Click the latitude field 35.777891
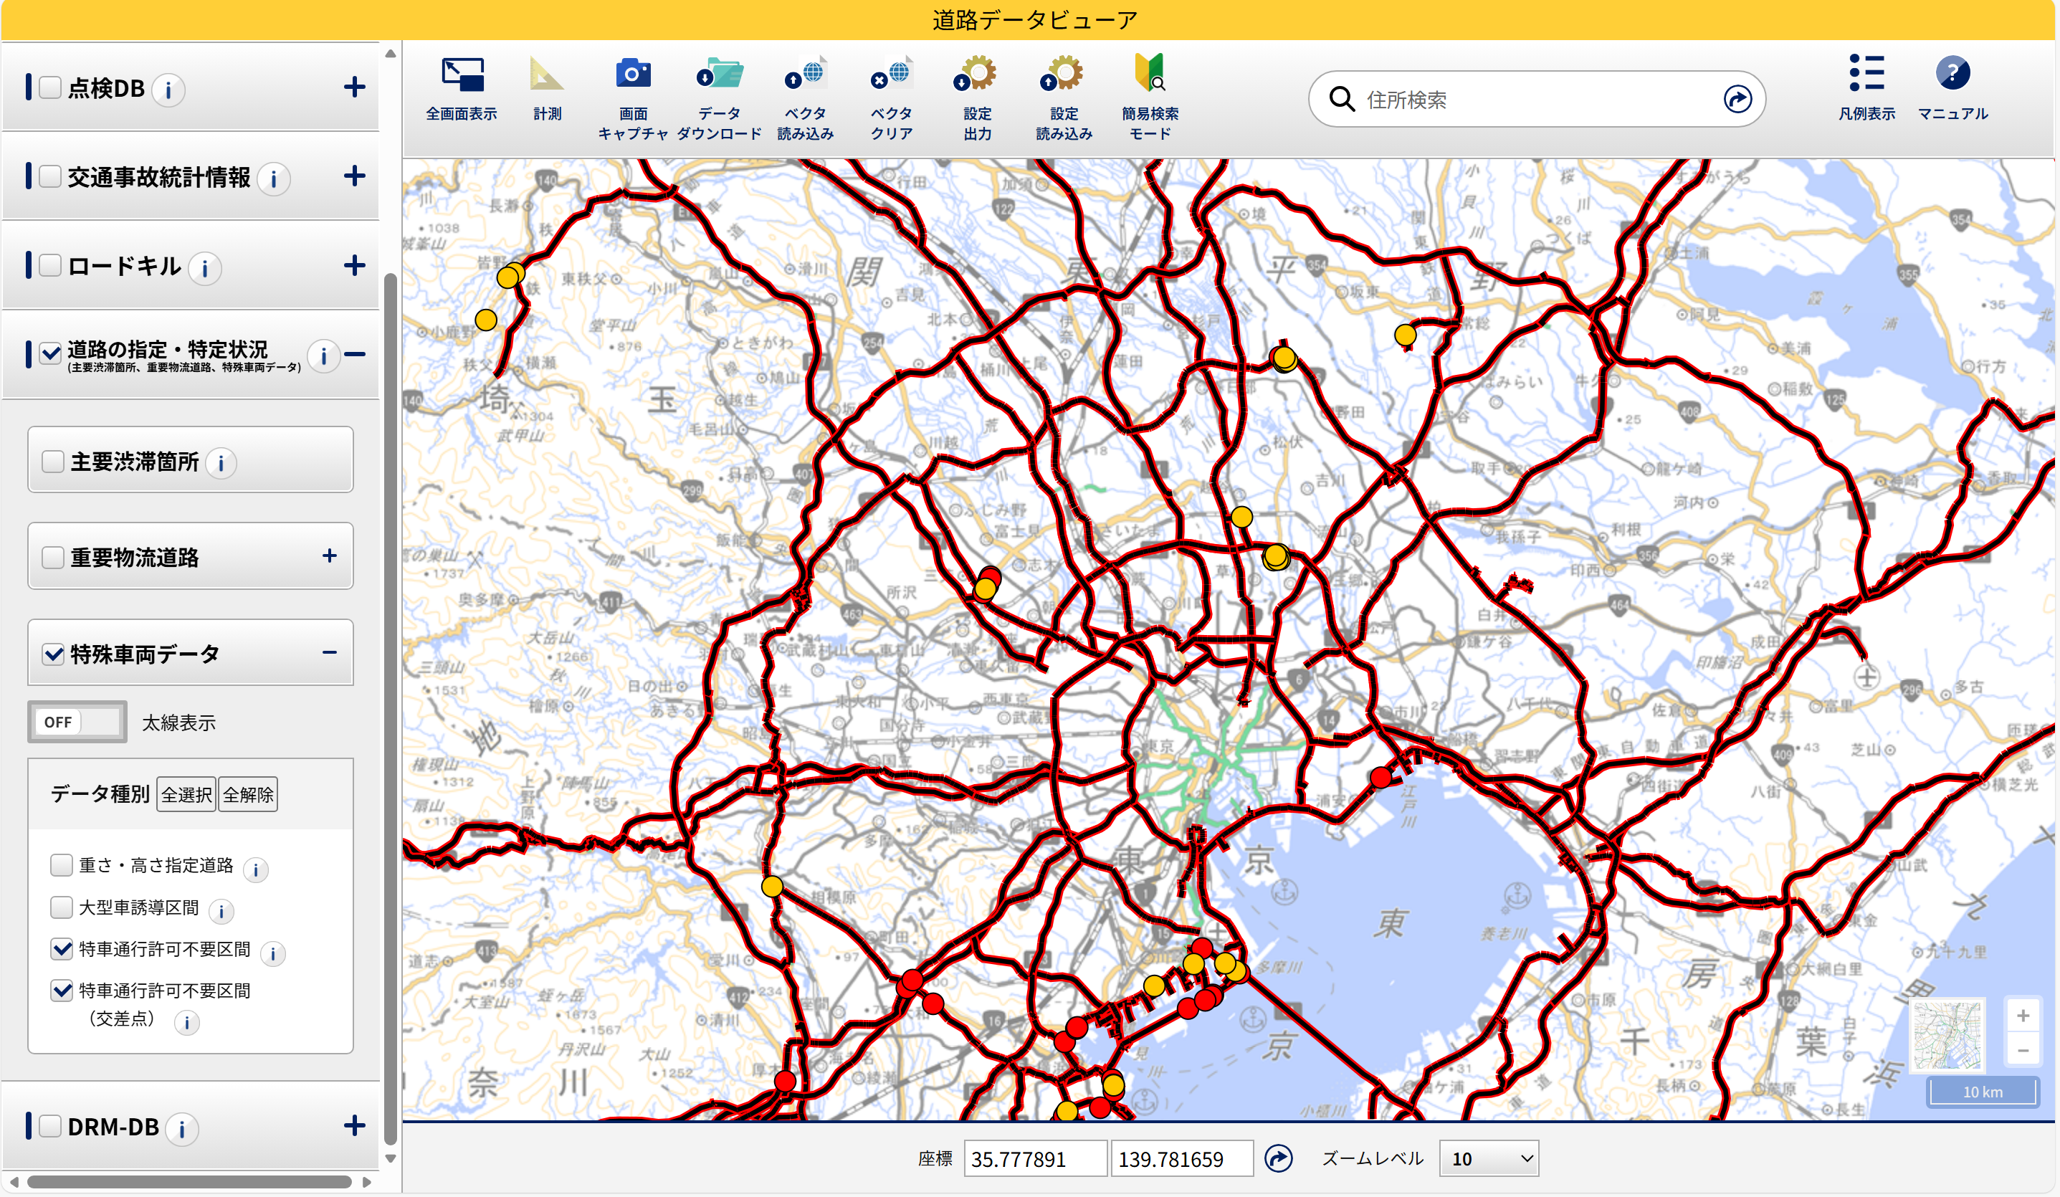 click(1035, 1158)
